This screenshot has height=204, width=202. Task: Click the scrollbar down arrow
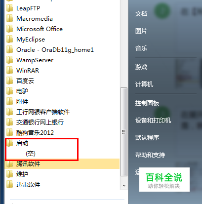point(124,186)
